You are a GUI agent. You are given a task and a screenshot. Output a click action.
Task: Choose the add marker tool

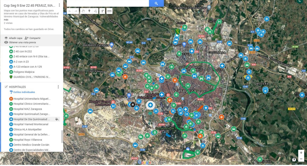pos(89,11)
